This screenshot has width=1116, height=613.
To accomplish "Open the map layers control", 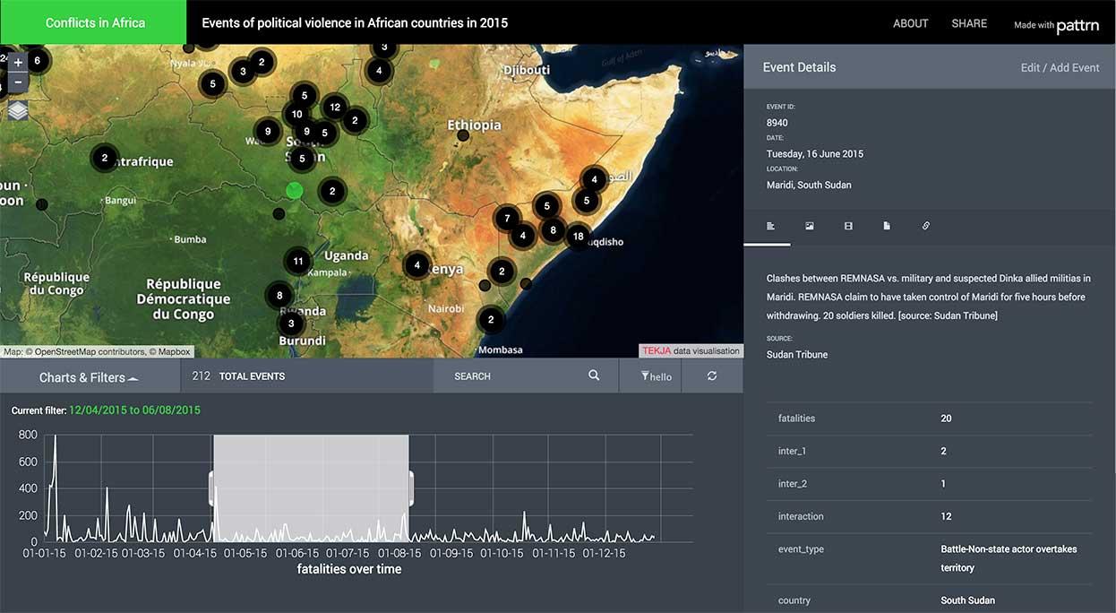I will pos(18,110).
